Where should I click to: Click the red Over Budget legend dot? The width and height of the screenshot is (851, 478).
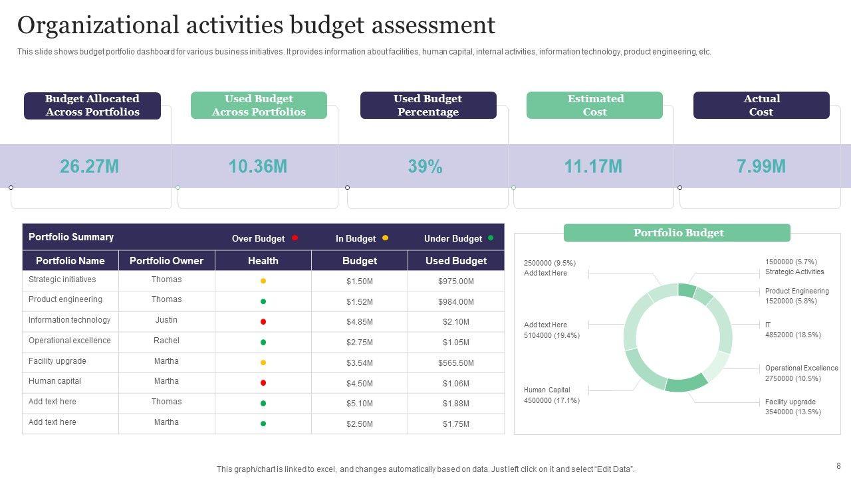pyautogui.click(x=295, y=238)
